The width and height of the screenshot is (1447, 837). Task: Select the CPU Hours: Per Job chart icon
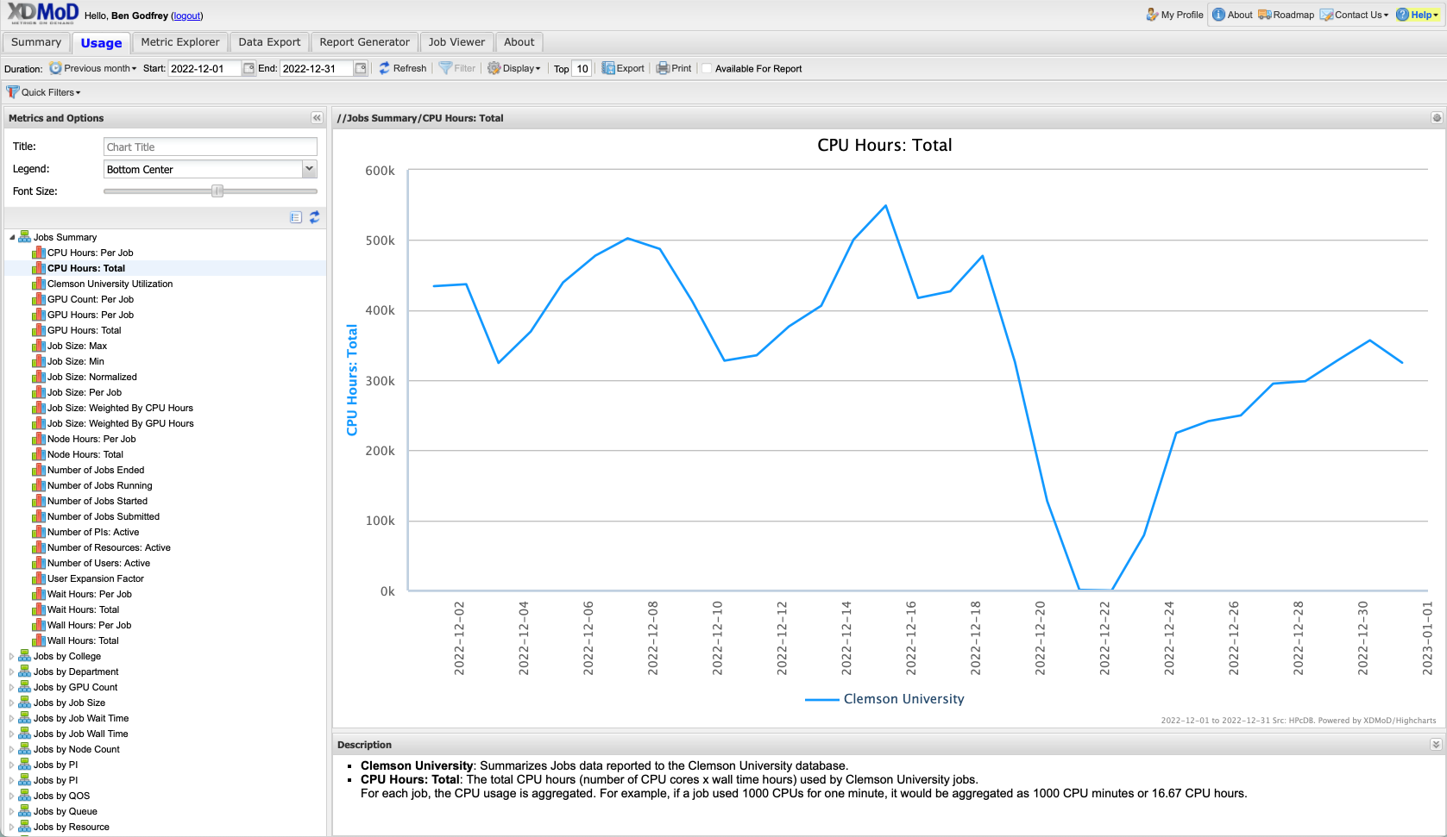38,253
